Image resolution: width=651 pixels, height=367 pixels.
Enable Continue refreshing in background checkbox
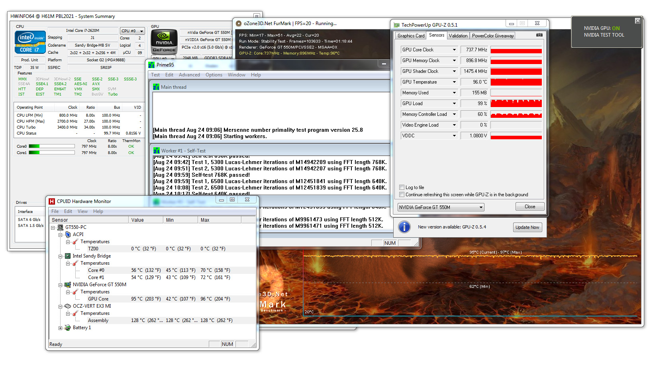tap(402, 195)
